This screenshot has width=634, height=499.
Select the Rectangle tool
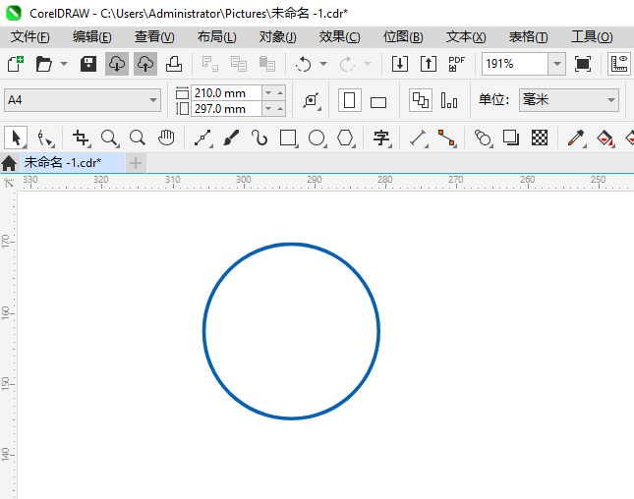click(x=288, y=139)
